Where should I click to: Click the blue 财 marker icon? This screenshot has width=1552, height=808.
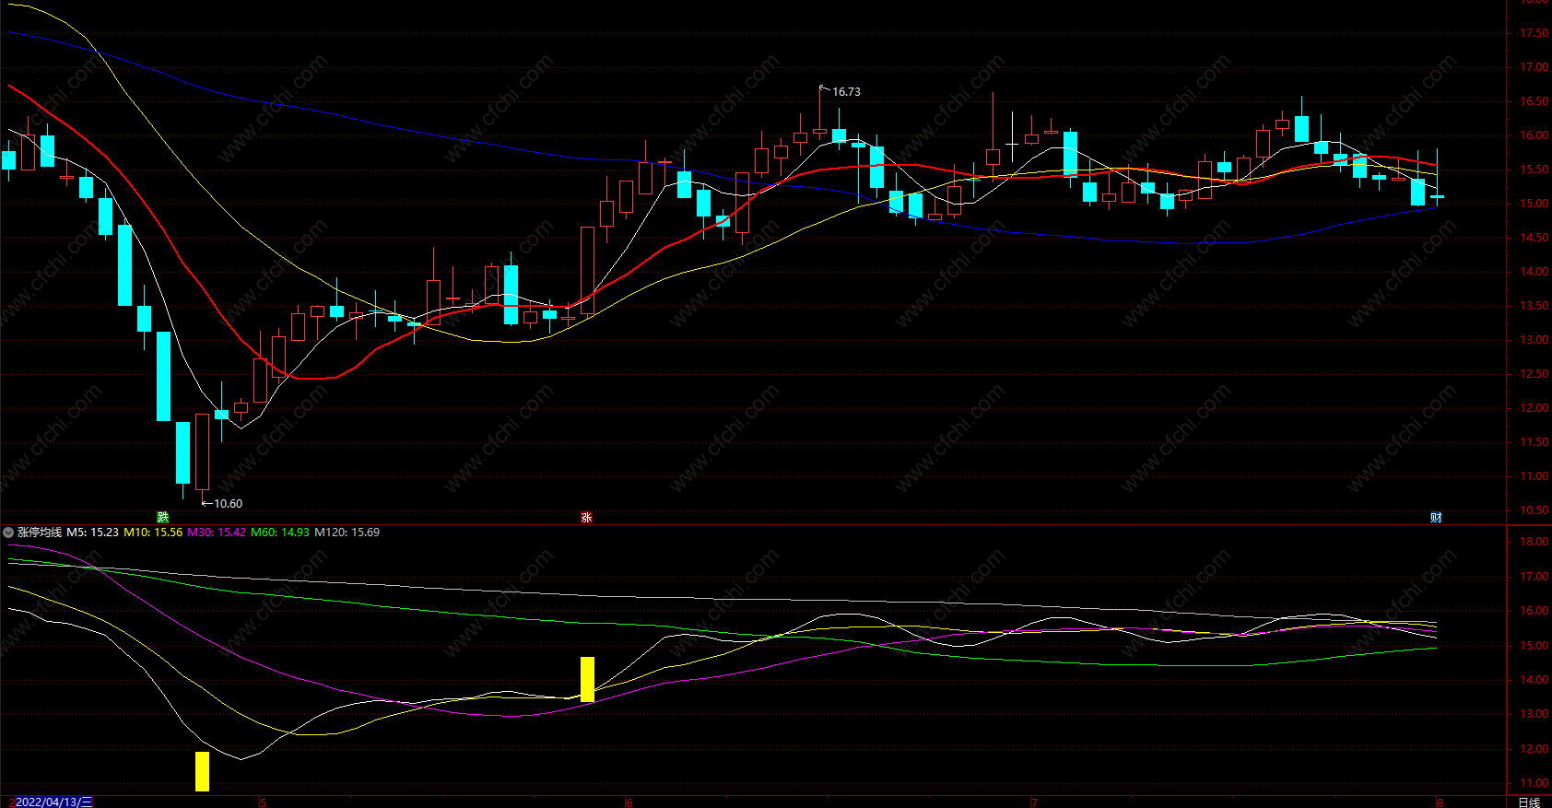(x=1436, y=518)
